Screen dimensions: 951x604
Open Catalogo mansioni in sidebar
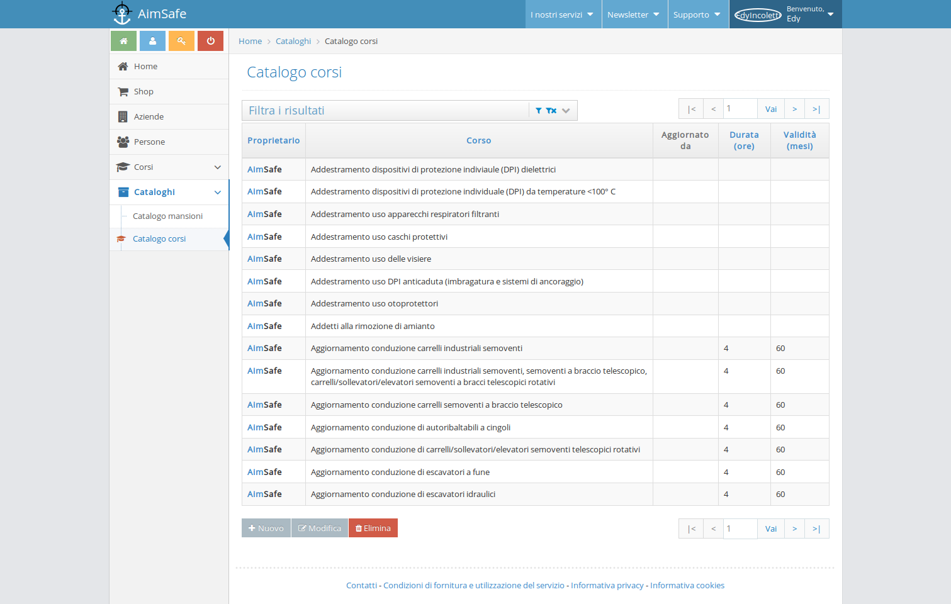[167, 216]
